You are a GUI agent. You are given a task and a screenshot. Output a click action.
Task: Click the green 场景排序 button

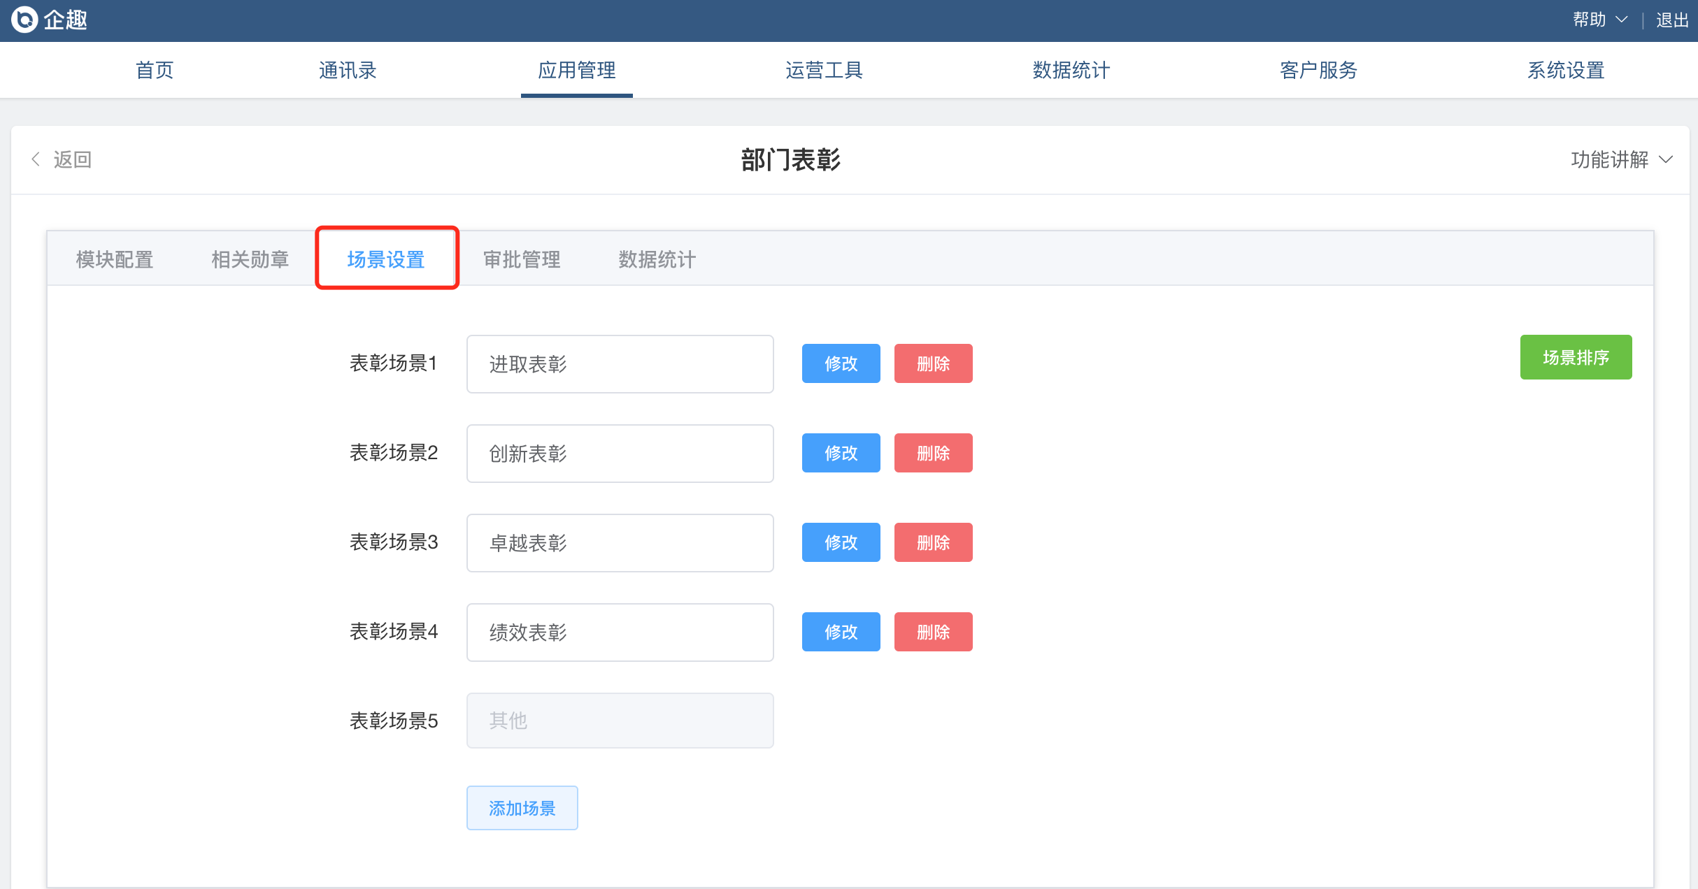[x=1576, y=357]
